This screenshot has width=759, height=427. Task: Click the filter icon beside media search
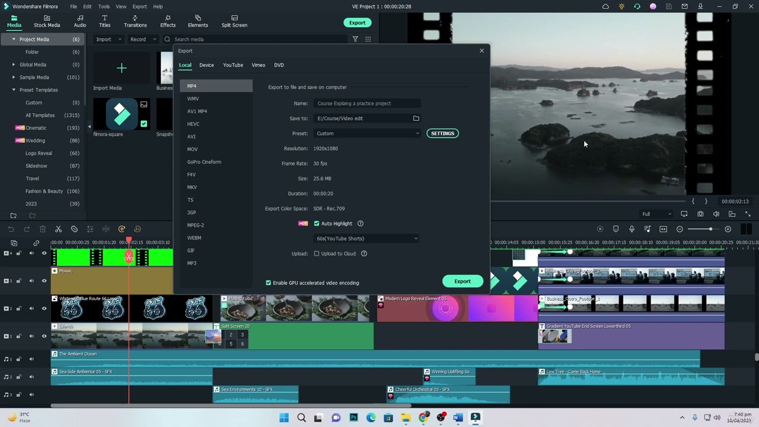pos(355,39)
